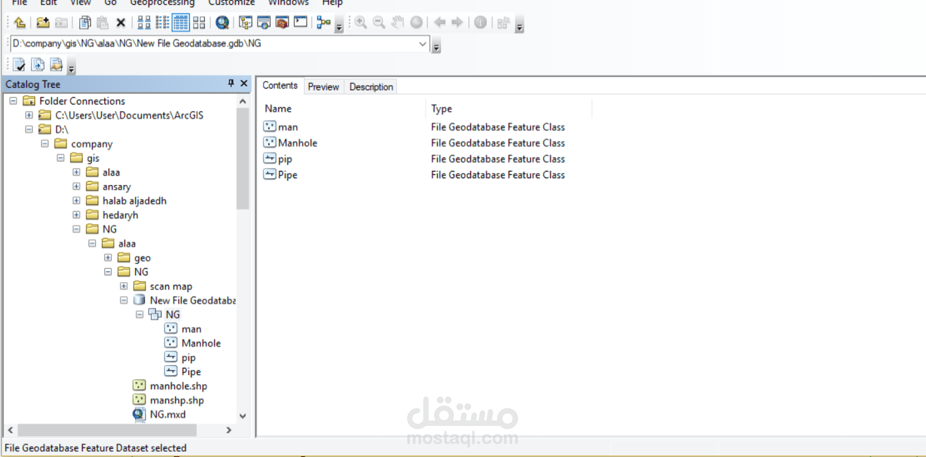Switch contents to Thumbnails view
This screenshot has height=457, width=926.
point(199,23)
